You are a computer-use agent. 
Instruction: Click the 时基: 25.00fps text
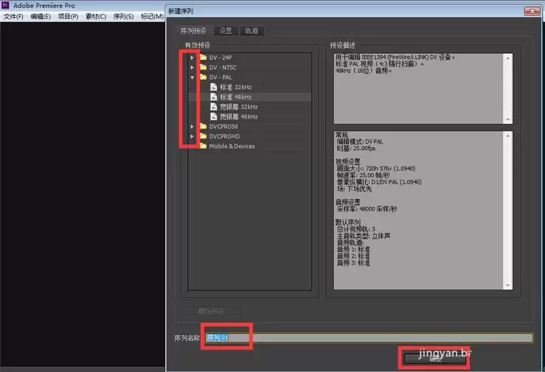point(356,148)
